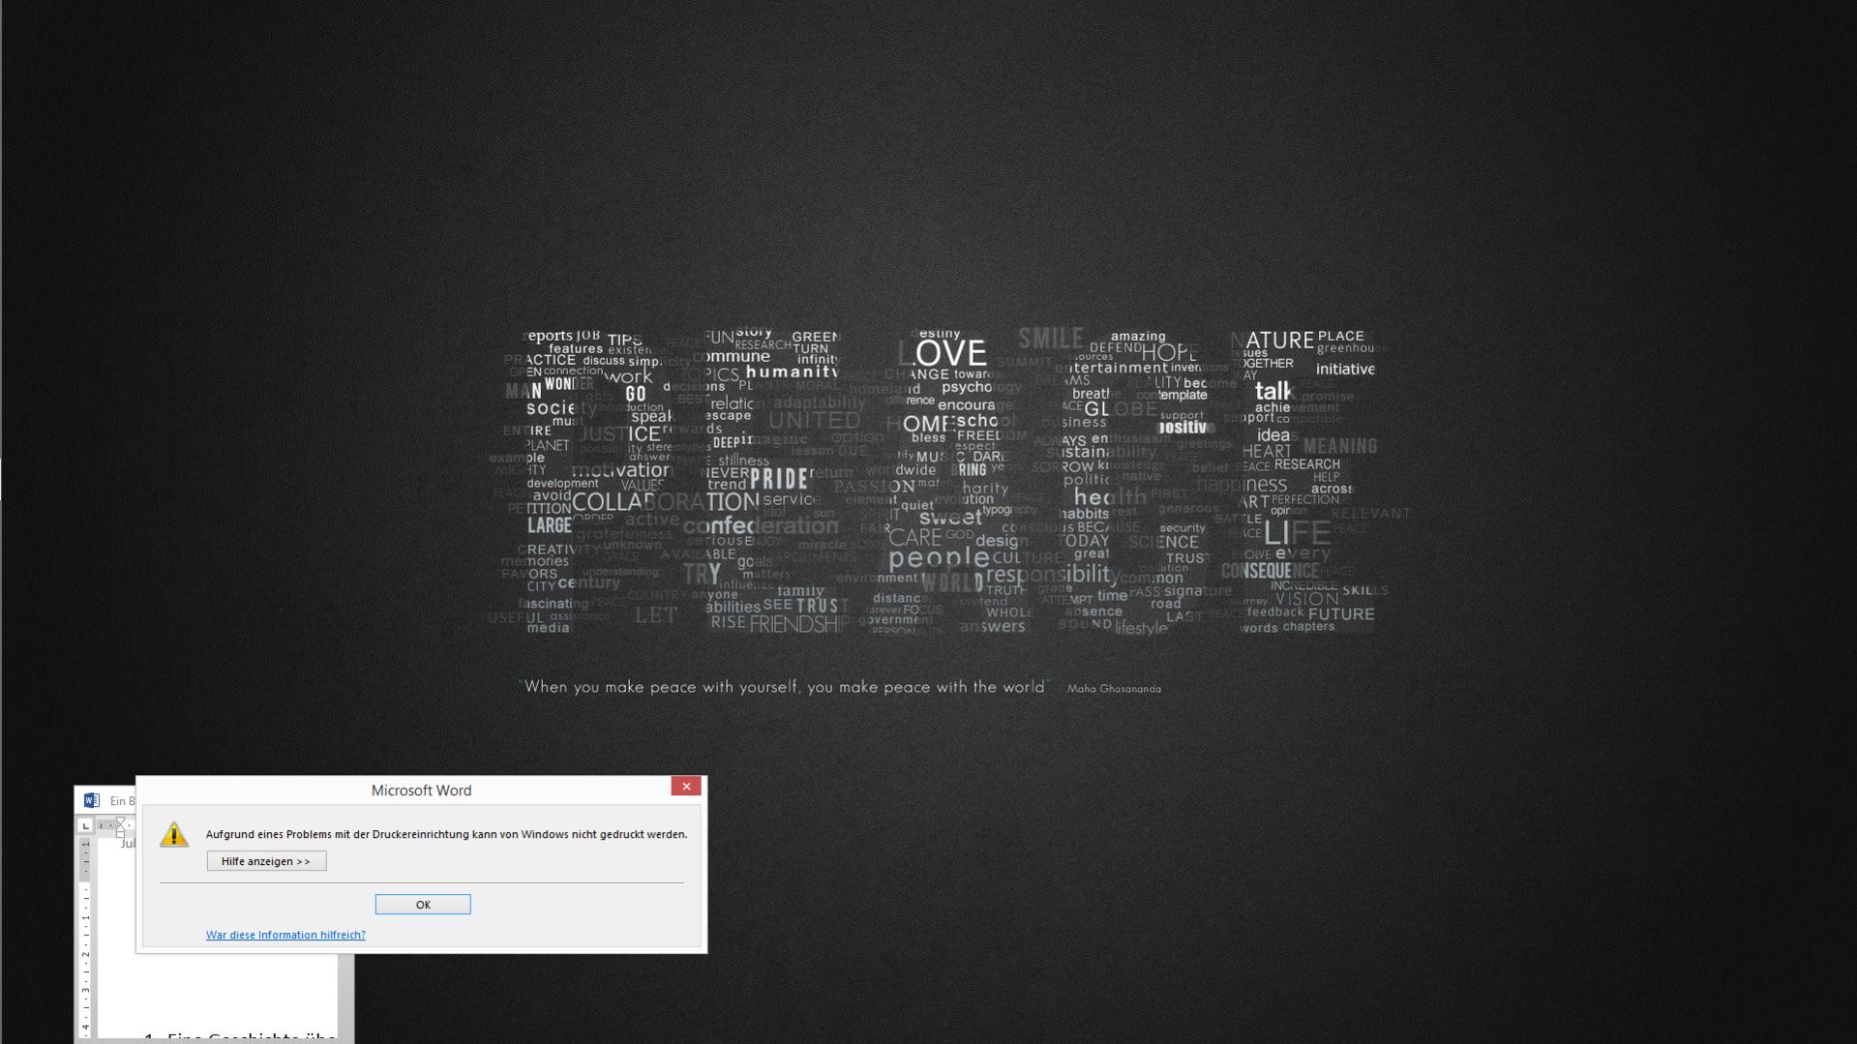Click the Microsoft Word dialog title
Image resolution: width=1857 pixels, height=1044 pixels.
click(x=421, y=790)
